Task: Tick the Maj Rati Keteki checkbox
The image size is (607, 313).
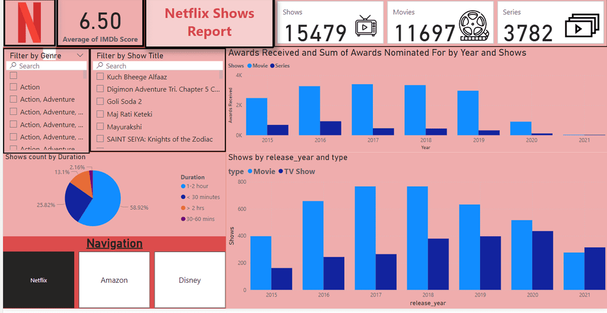Action: (100, 114)
